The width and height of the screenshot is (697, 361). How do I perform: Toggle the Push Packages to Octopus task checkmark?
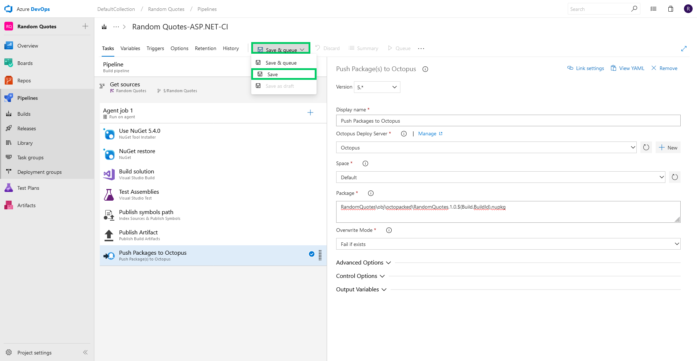point(311,254)
